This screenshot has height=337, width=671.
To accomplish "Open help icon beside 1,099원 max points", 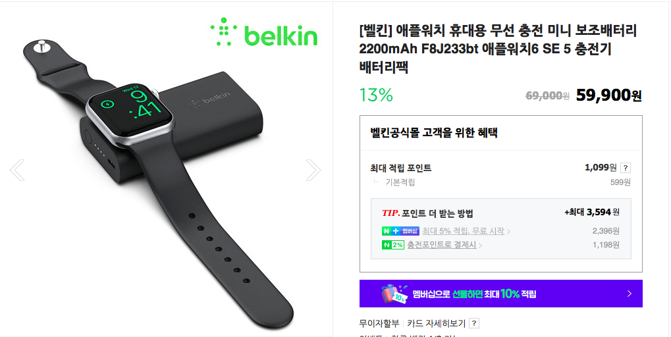I will tap(625, 168).
